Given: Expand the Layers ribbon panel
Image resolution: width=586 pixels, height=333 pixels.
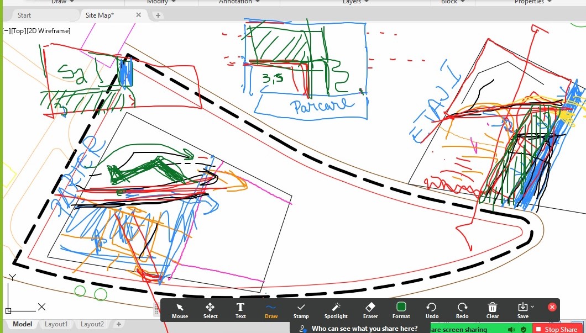Looking at the screenshot, I should click(355, 2).
